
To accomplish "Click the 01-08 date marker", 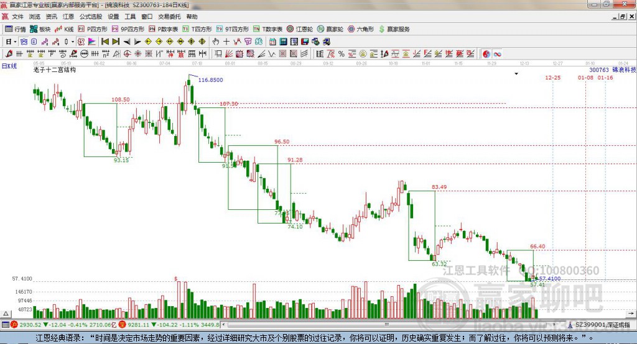I will [585, 78].
